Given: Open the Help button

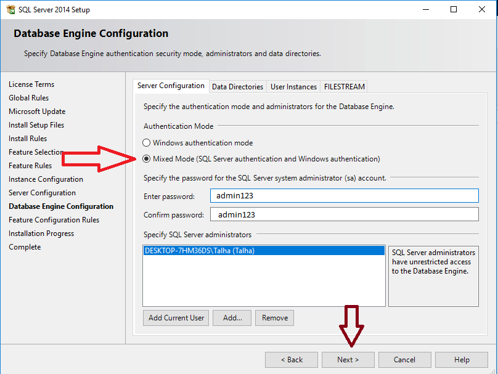Looking at the screenshot, I should coord(462,360).
